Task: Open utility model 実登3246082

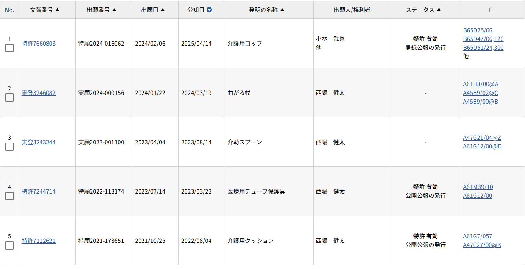Action: click(x=39, y=93)
